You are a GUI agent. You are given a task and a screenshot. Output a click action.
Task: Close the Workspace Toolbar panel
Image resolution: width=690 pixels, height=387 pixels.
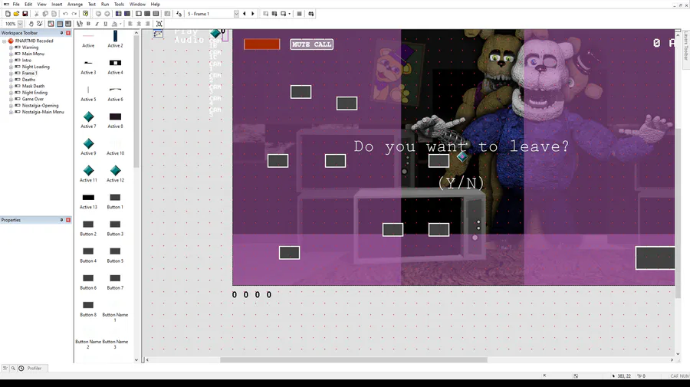pyautogui.click(x=68, y=33)
